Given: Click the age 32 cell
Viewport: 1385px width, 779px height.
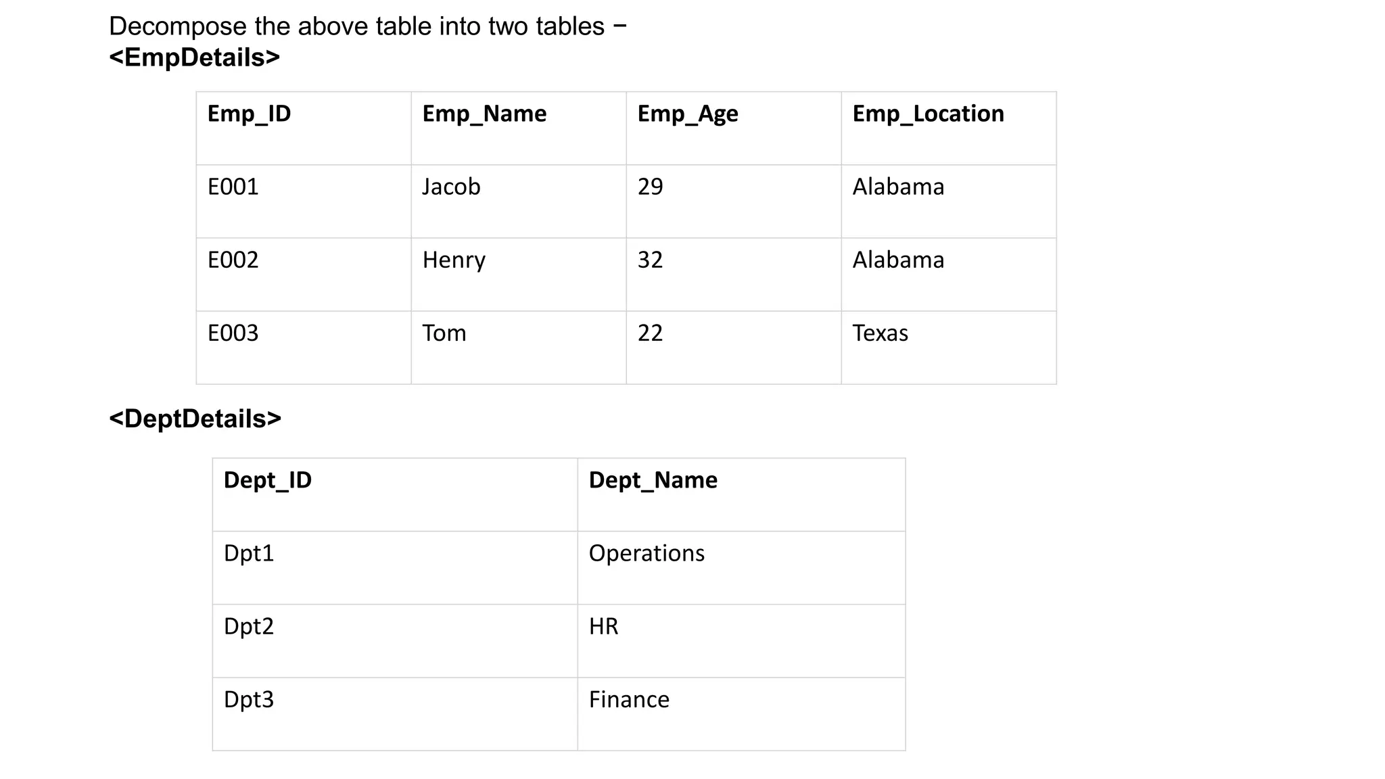Looking at the screenshot, I should tap(650, 260).
